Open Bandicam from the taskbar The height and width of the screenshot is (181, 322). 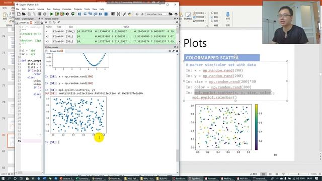pyautogui.click(x=179, y=178)
